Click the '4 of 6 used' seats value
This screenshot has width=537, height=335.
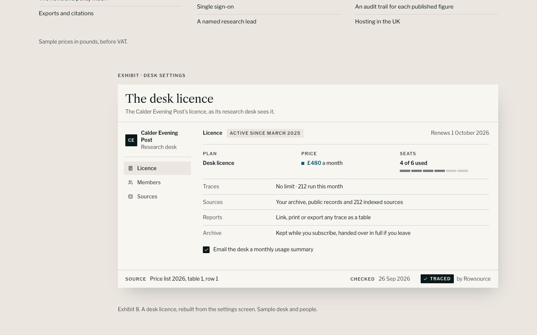click(414, 163)
